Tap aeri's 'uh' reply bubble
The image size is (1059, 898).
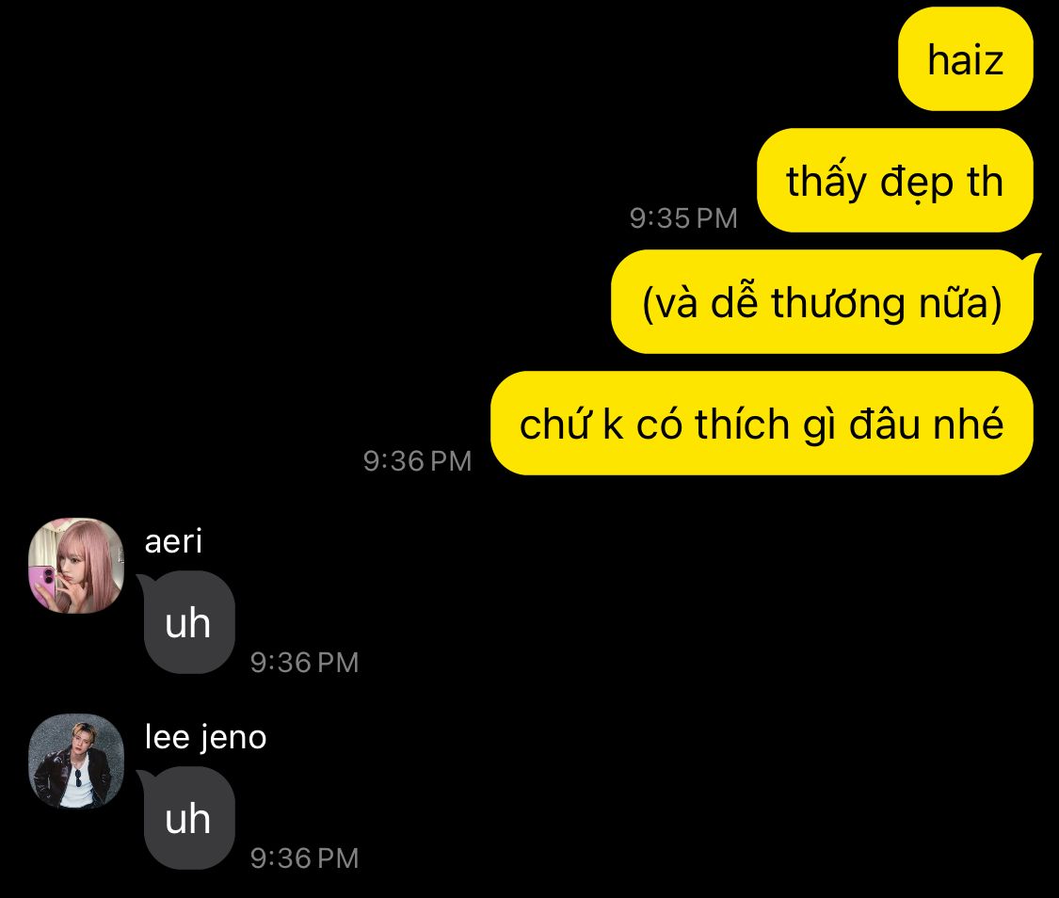click(x=189, y=622)
